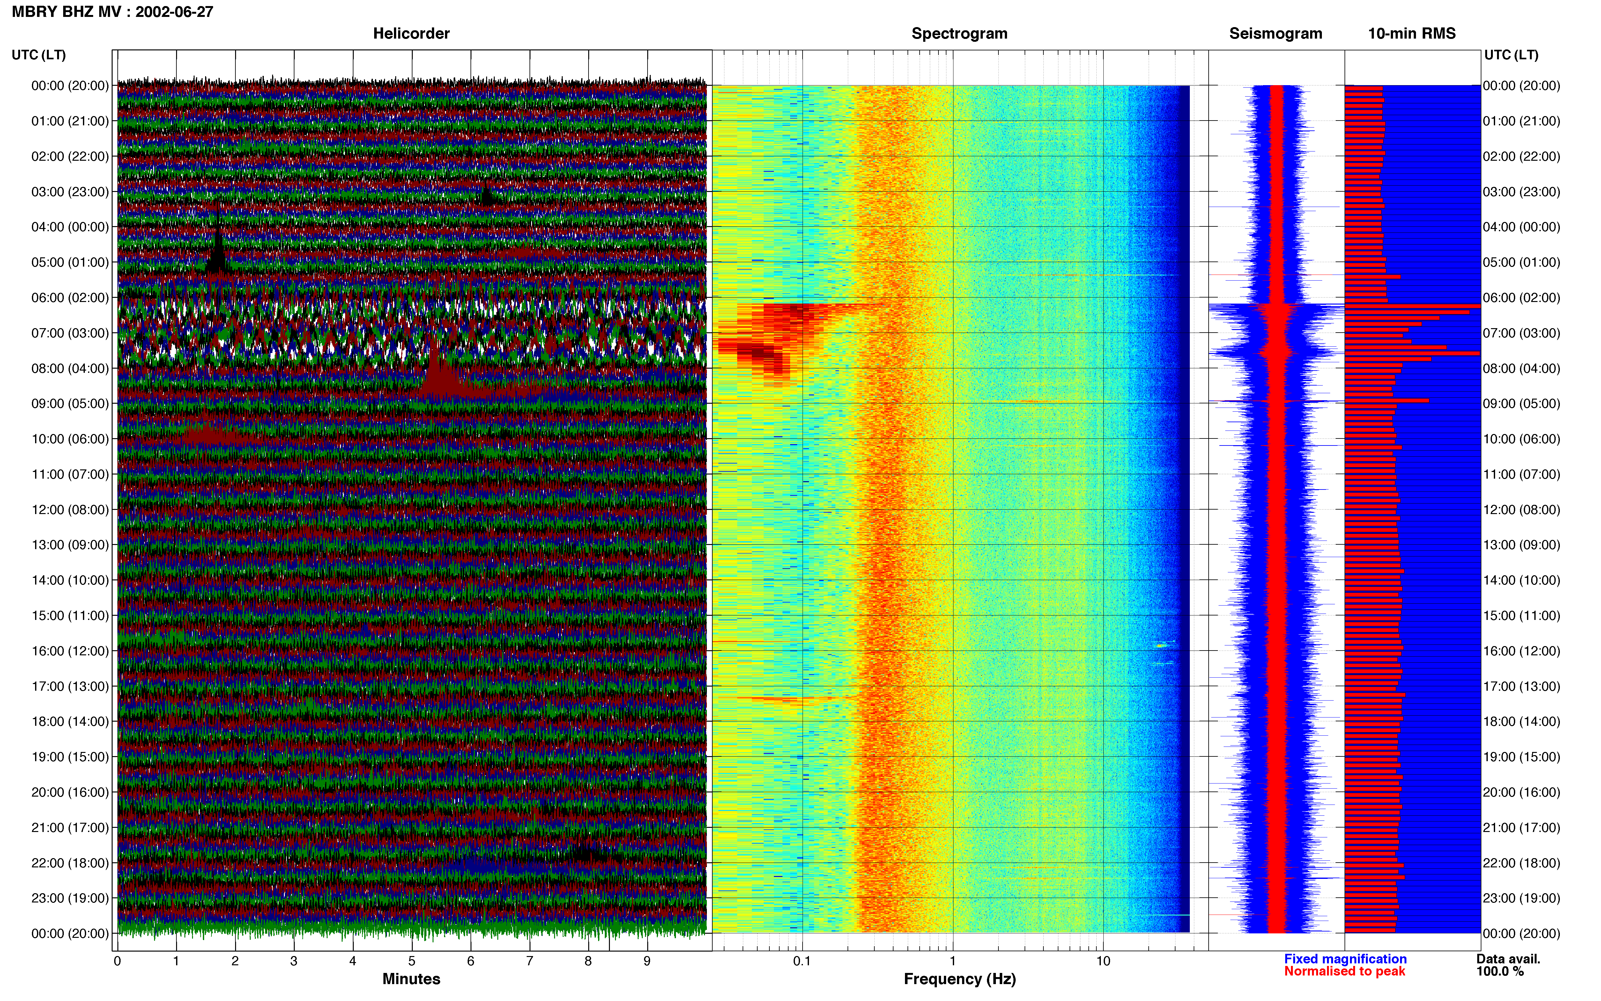Click '16:00 (12:00)' label left of Helicorder
The image size is (1601, 1001).
coord(70,651)
